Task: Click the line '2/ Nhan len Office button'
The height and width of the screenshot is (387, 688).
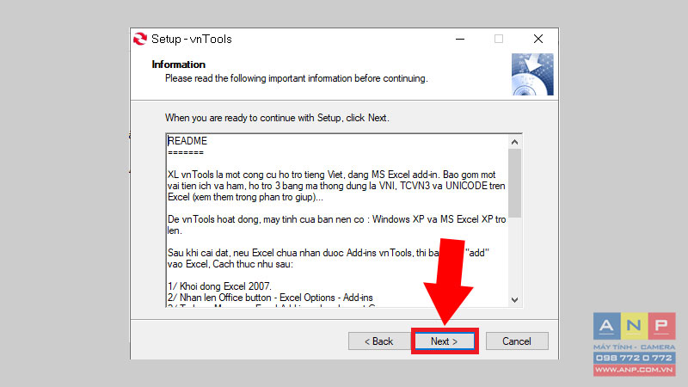Action: coord(270,298)
